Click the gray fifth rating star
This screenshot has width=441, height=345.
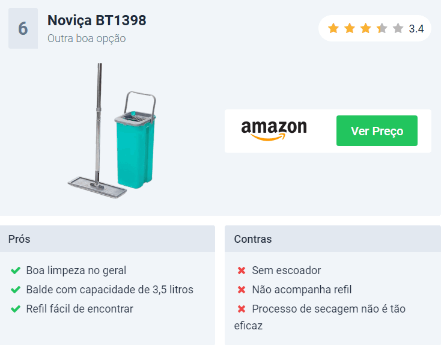point(398,28)
